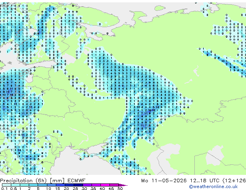The width and height of the screenshot is (246, 190).
Task: Click the '10' legend scale value
Action: coord(49,188)
